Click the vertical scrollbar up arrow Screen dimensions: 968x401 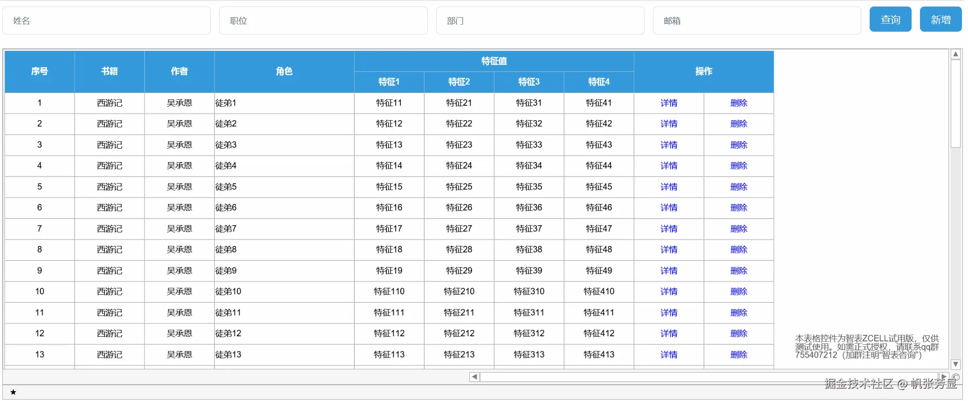(x=955, y=54)
